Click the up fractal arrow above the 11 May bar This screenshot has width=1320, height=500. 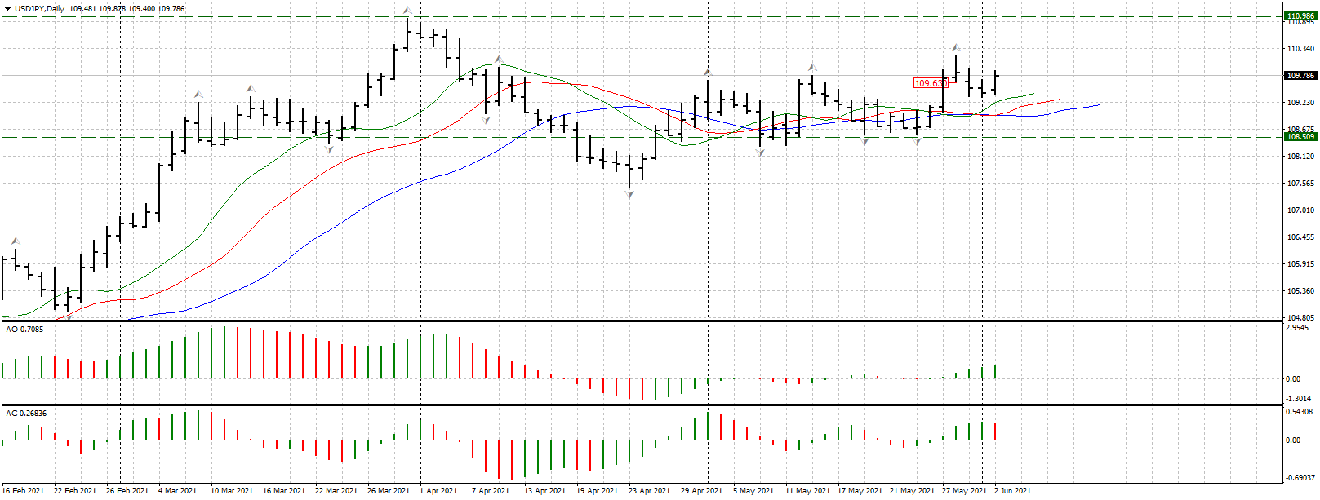(811, 67)
